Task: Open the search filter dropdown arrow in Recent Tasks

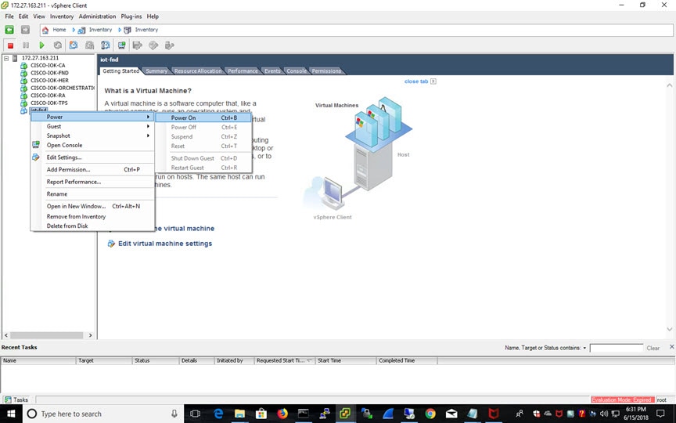Action: (x=584, y=348)
